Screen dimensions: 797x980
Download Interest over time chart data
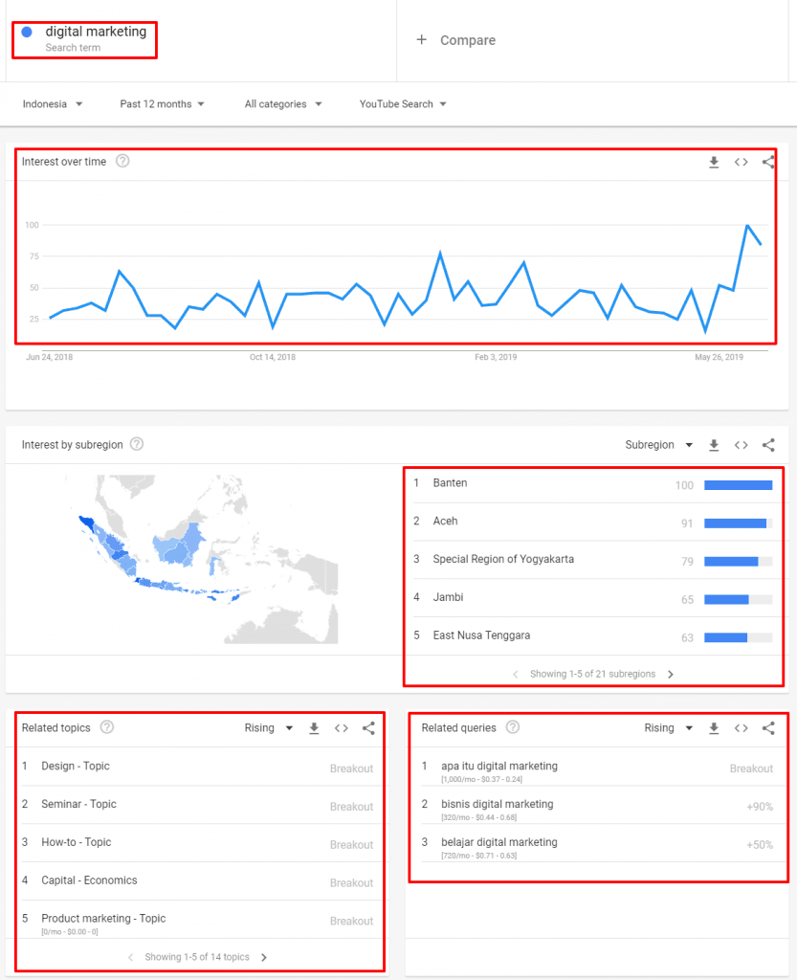coord(714,163)
